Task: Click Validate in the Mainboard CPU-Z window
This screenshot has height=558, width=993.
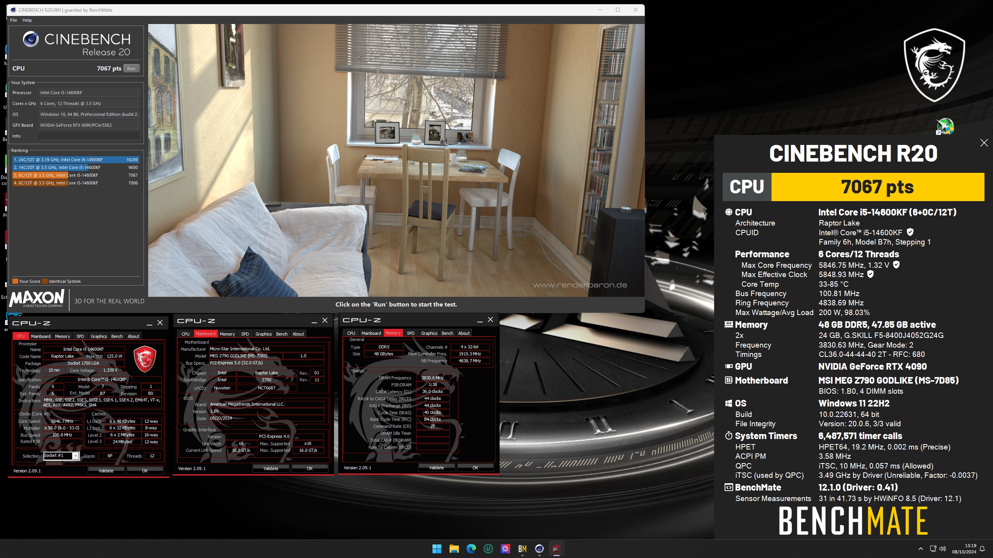Action: tap(271, 468)
